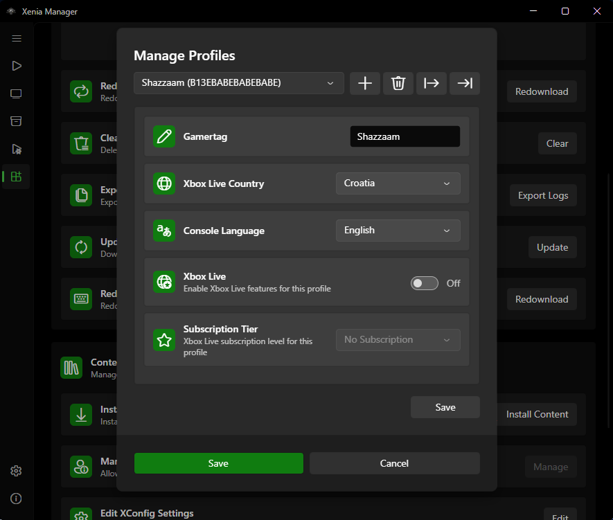Click the green export documents icon

pyautogui.click(x=81, y=195)
